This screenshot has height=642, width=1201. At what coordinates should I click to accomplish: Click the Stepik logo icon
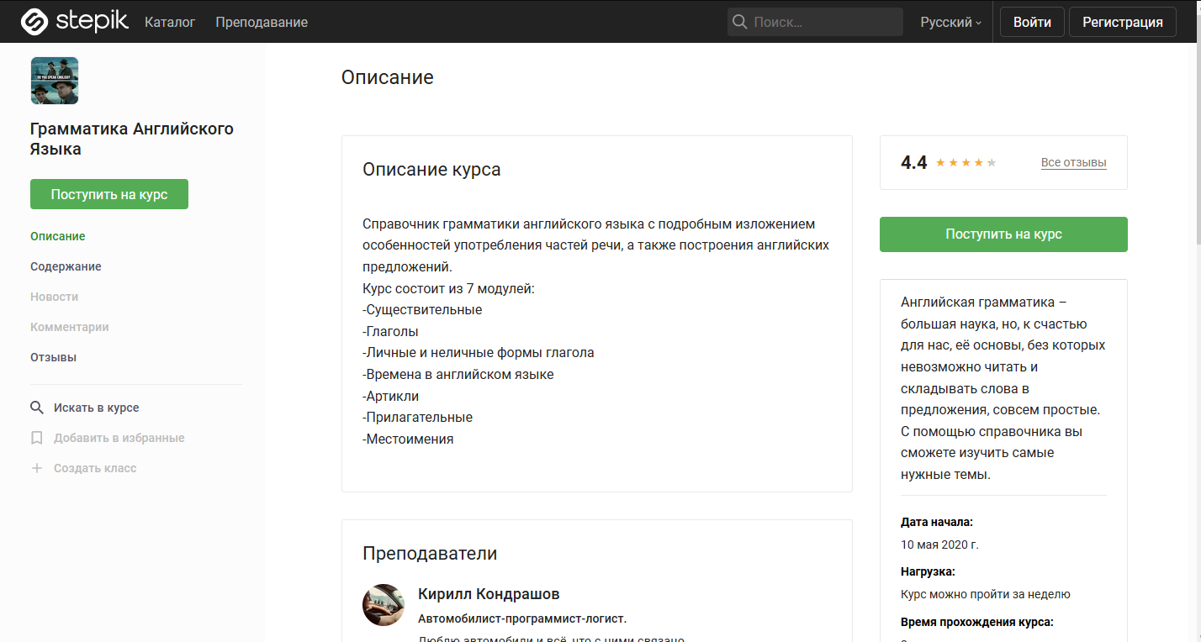pyautogui.click(x=34, y=21)
